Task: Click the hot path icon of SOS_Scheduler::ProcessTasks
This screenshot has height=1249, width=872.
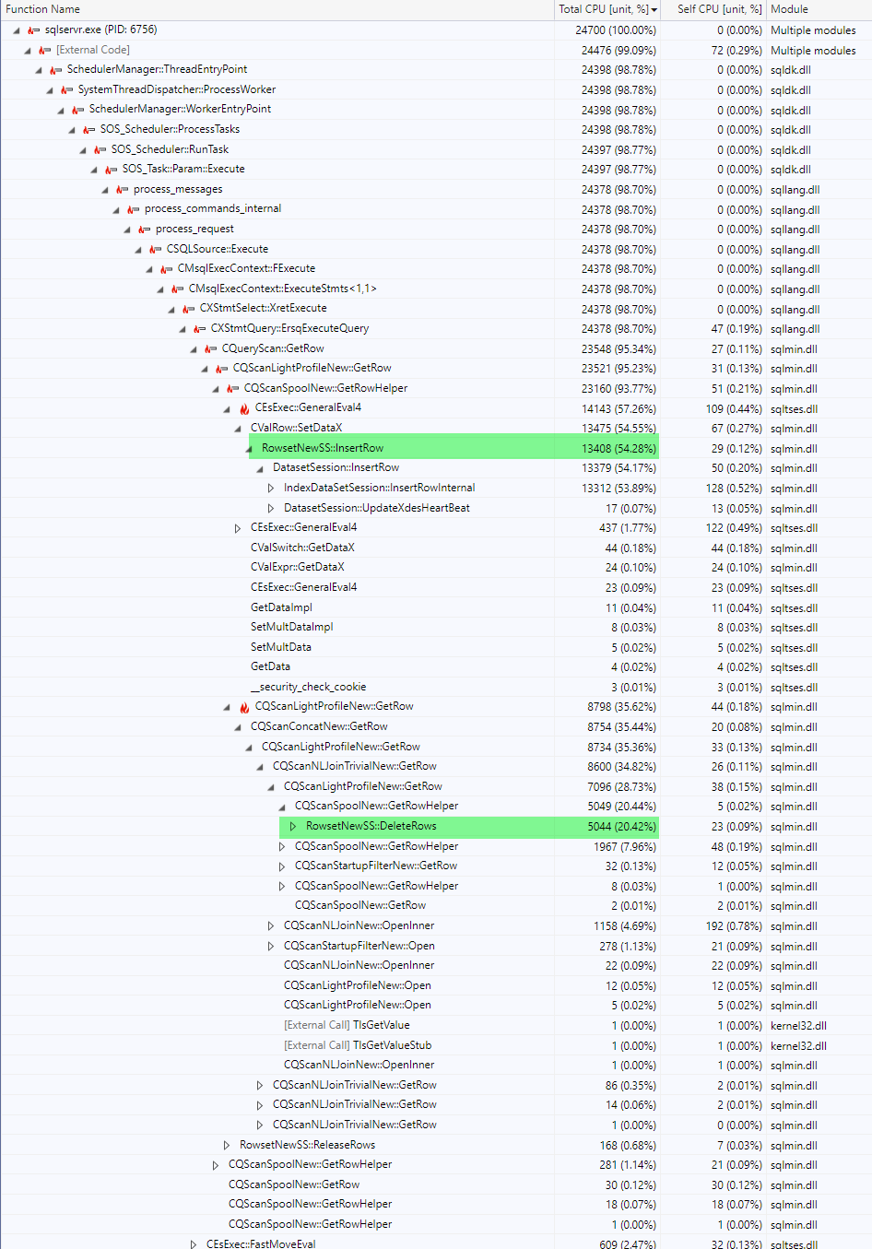Action: pyautogui.click(x=89, y=130)
